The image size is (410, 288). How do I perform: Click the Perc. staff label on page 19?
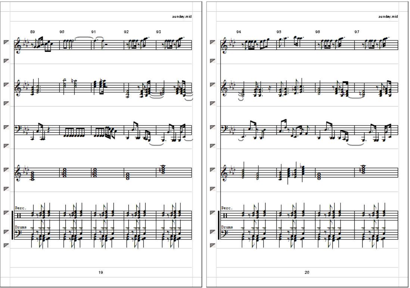pos(21,208)
